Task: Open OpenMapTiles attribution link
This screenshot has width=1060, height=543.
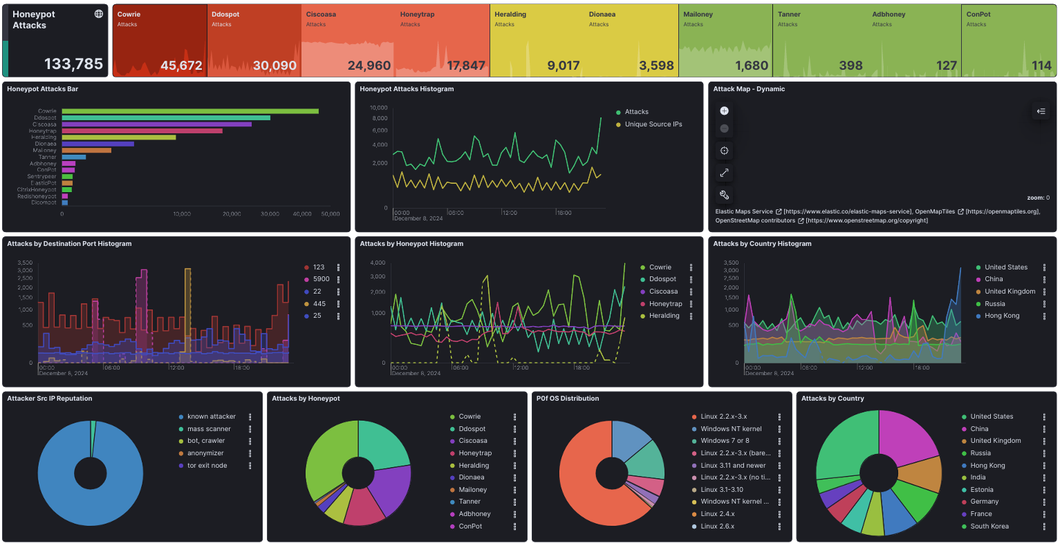Action: (935, 211)
